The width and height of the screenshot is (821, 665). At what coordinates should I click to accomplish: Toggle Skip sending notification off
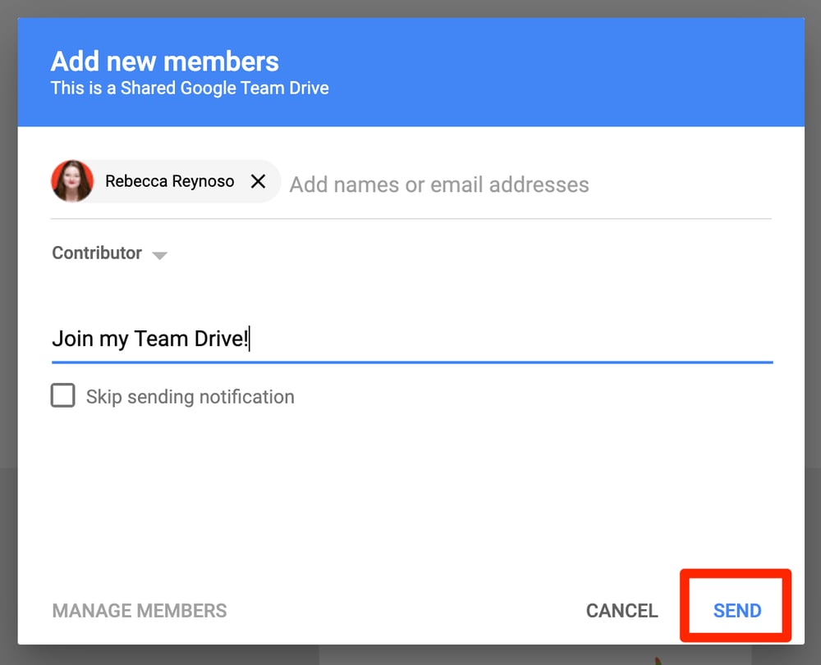point(63,395)
